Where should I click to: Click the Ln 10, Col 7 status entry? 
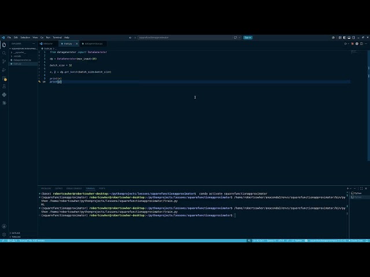[258, 241]
